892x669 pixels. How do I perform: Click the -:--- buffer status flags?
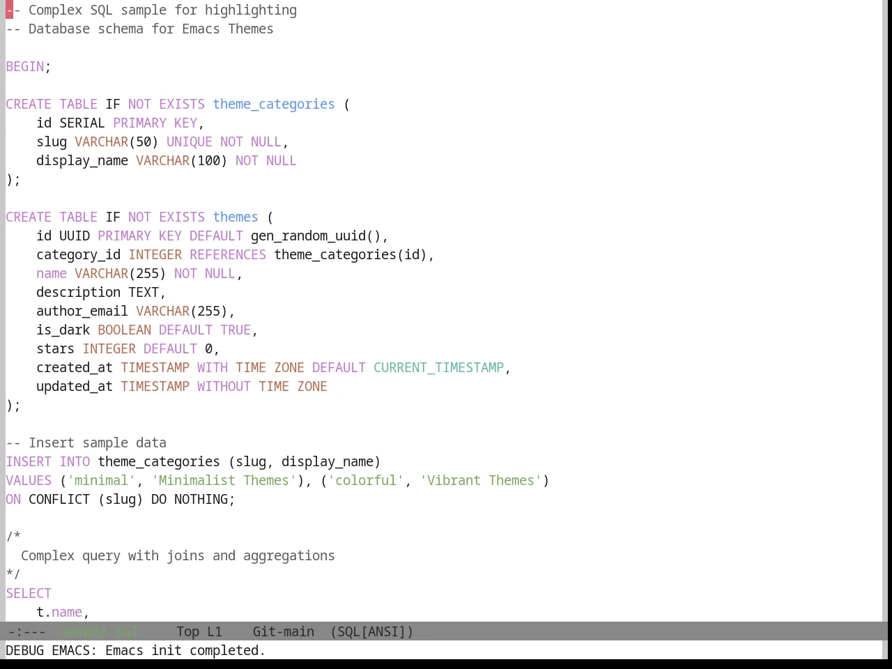[x=26, y=631]
